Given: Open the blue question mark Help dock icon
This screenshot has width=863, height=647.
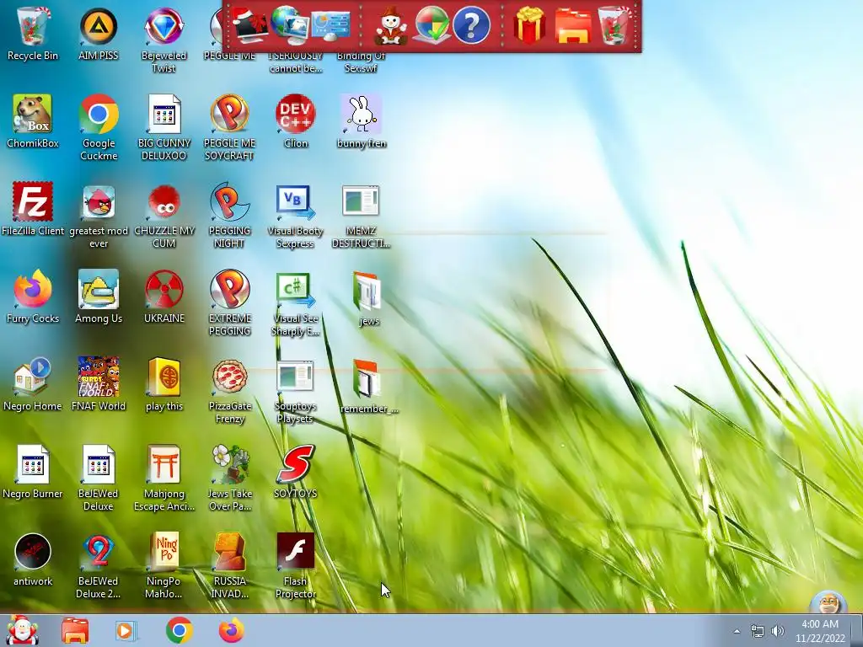Looking at the screenshot, I should (x=471, y=24).
